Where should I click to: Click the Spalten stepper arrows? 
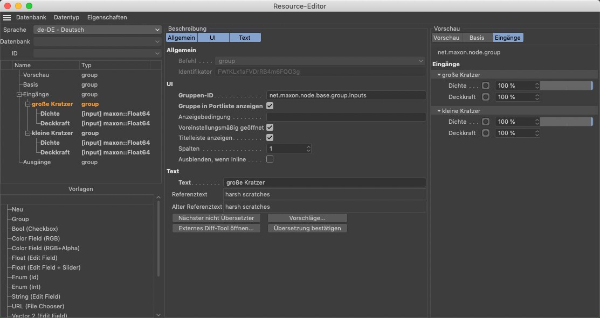click(x=308, y=149)
